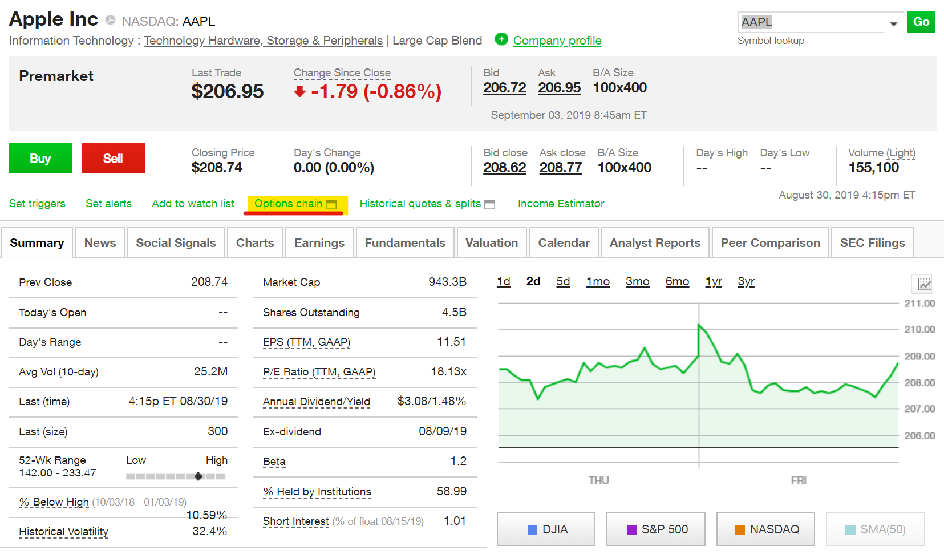944x554 pixels.
Task: Select the 2d chart range
Action: [533, 281]
